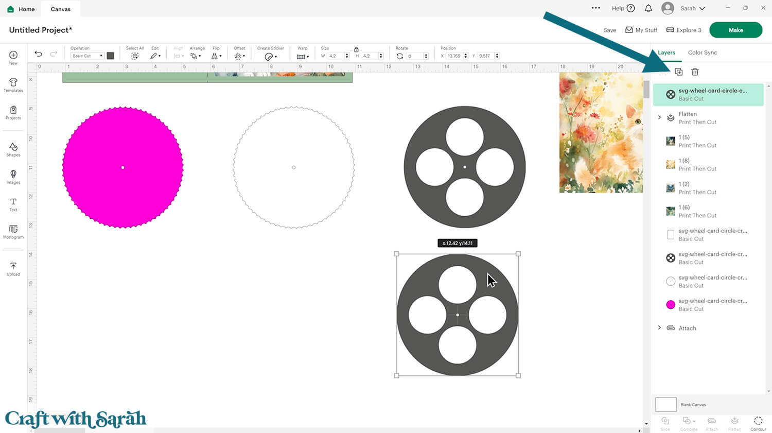Open the Combine dropdown

(689, 423)
